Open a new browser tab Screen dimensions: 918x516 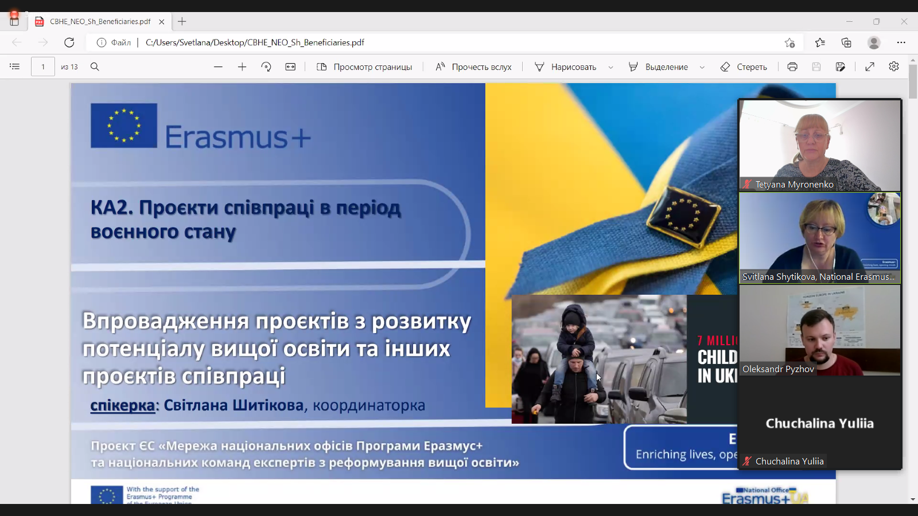pos(182,21)
